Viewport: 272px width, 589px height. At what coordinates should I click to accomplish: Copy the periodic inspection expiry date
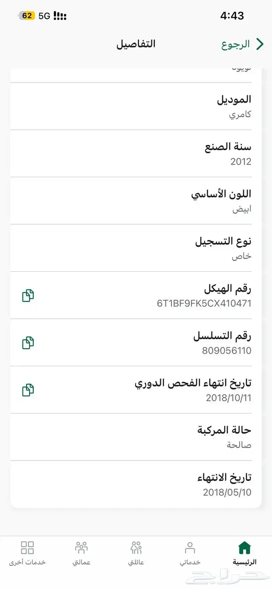28,390
